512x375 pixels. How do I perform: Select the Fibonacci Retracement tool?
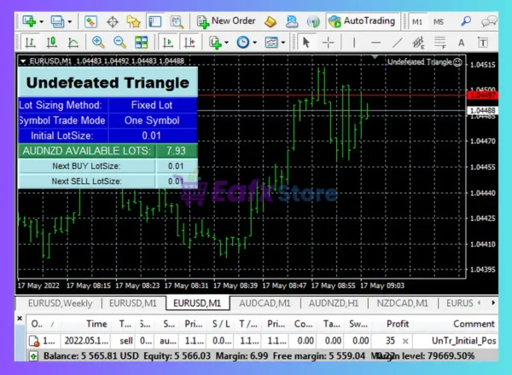439,43
